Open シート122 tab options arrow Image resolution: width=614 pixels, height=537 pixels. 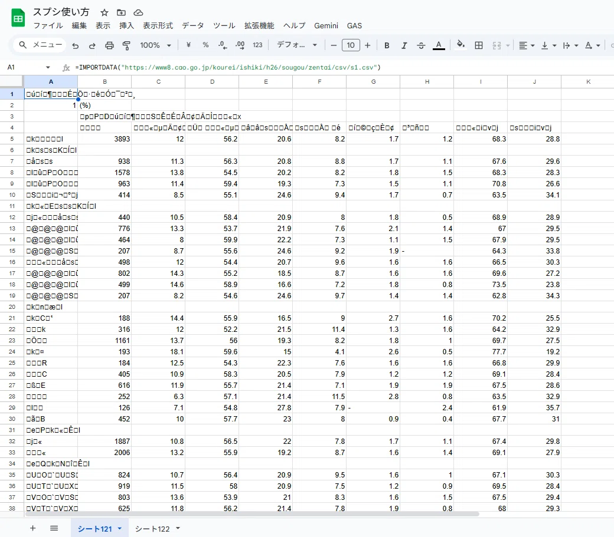(x=178, y=528)
